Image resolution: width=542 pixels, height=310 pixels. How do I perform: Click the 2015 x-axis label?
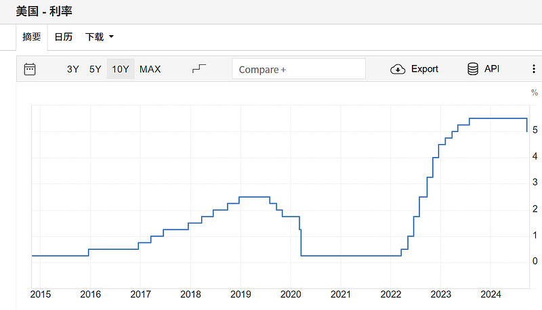(x=41, y=294)
